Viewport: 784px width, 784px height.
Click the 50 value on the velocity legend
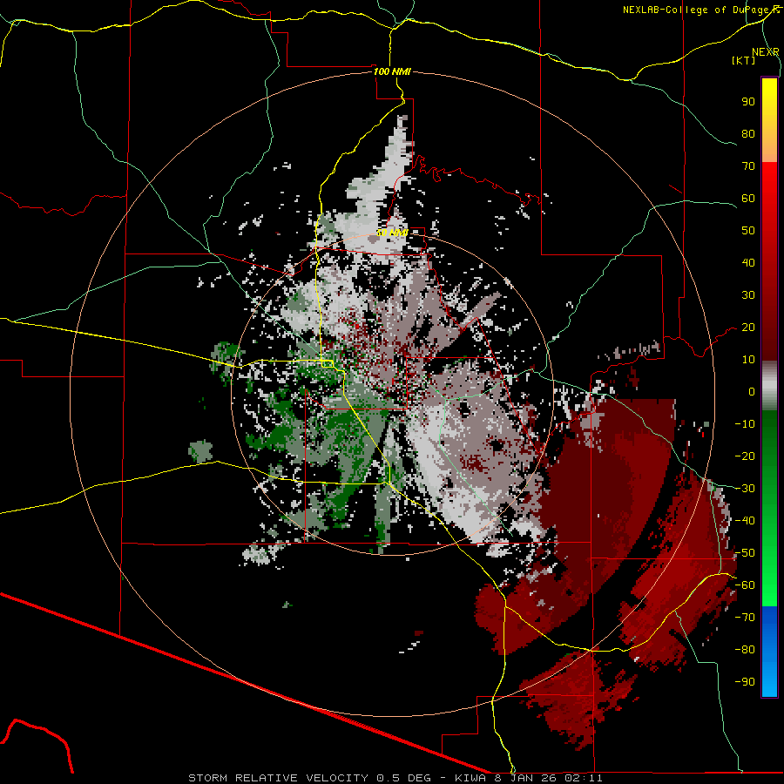748,231
